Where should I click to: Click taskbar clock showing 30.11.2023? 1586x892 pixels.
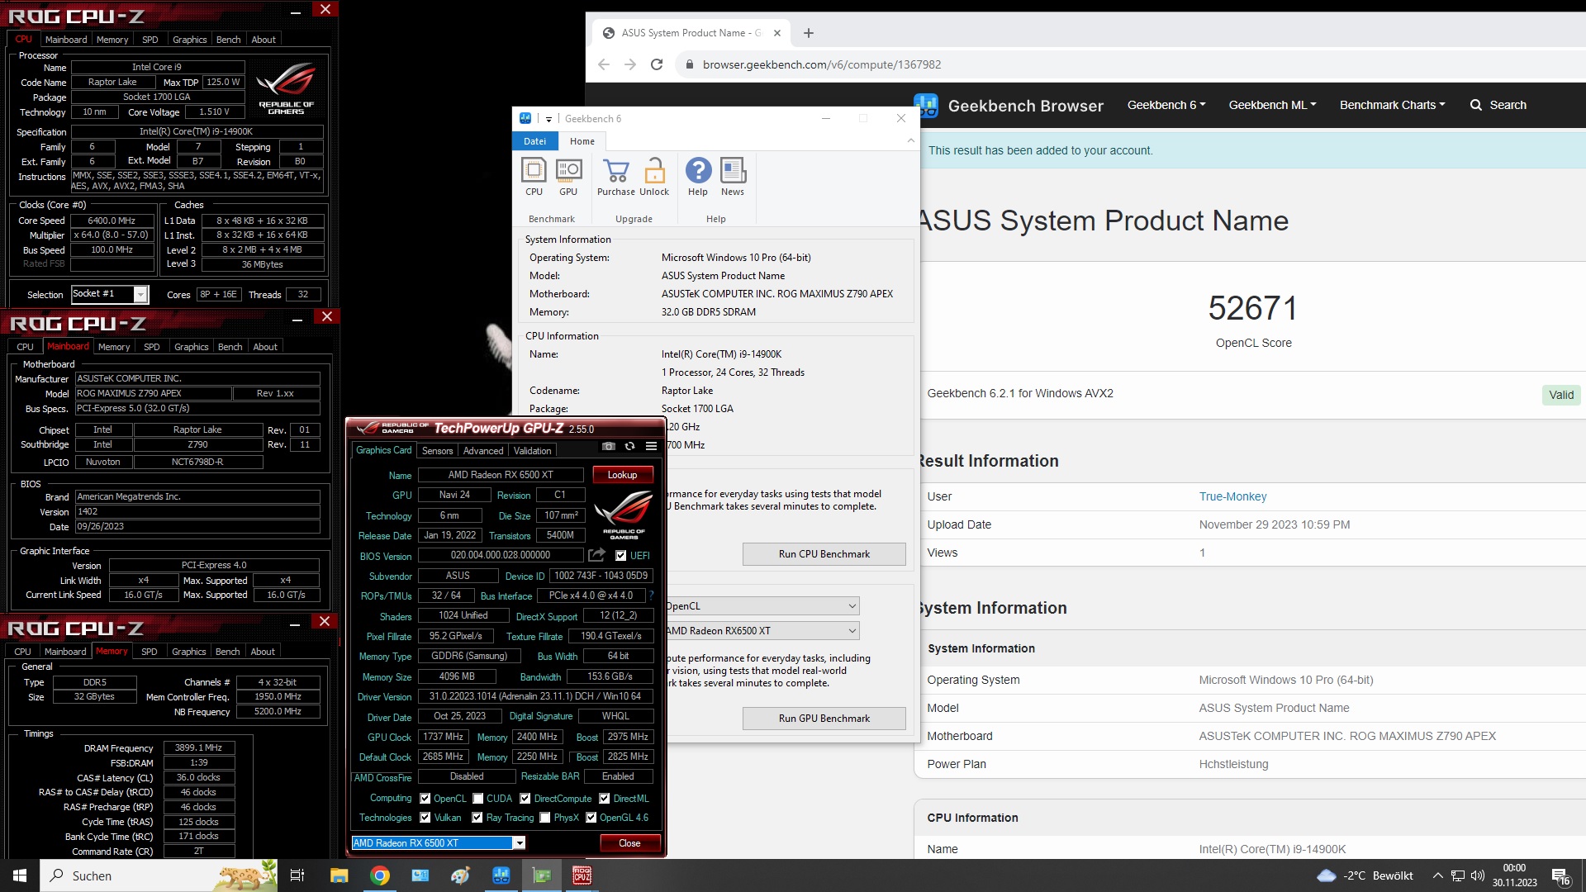coord(1514,875)
